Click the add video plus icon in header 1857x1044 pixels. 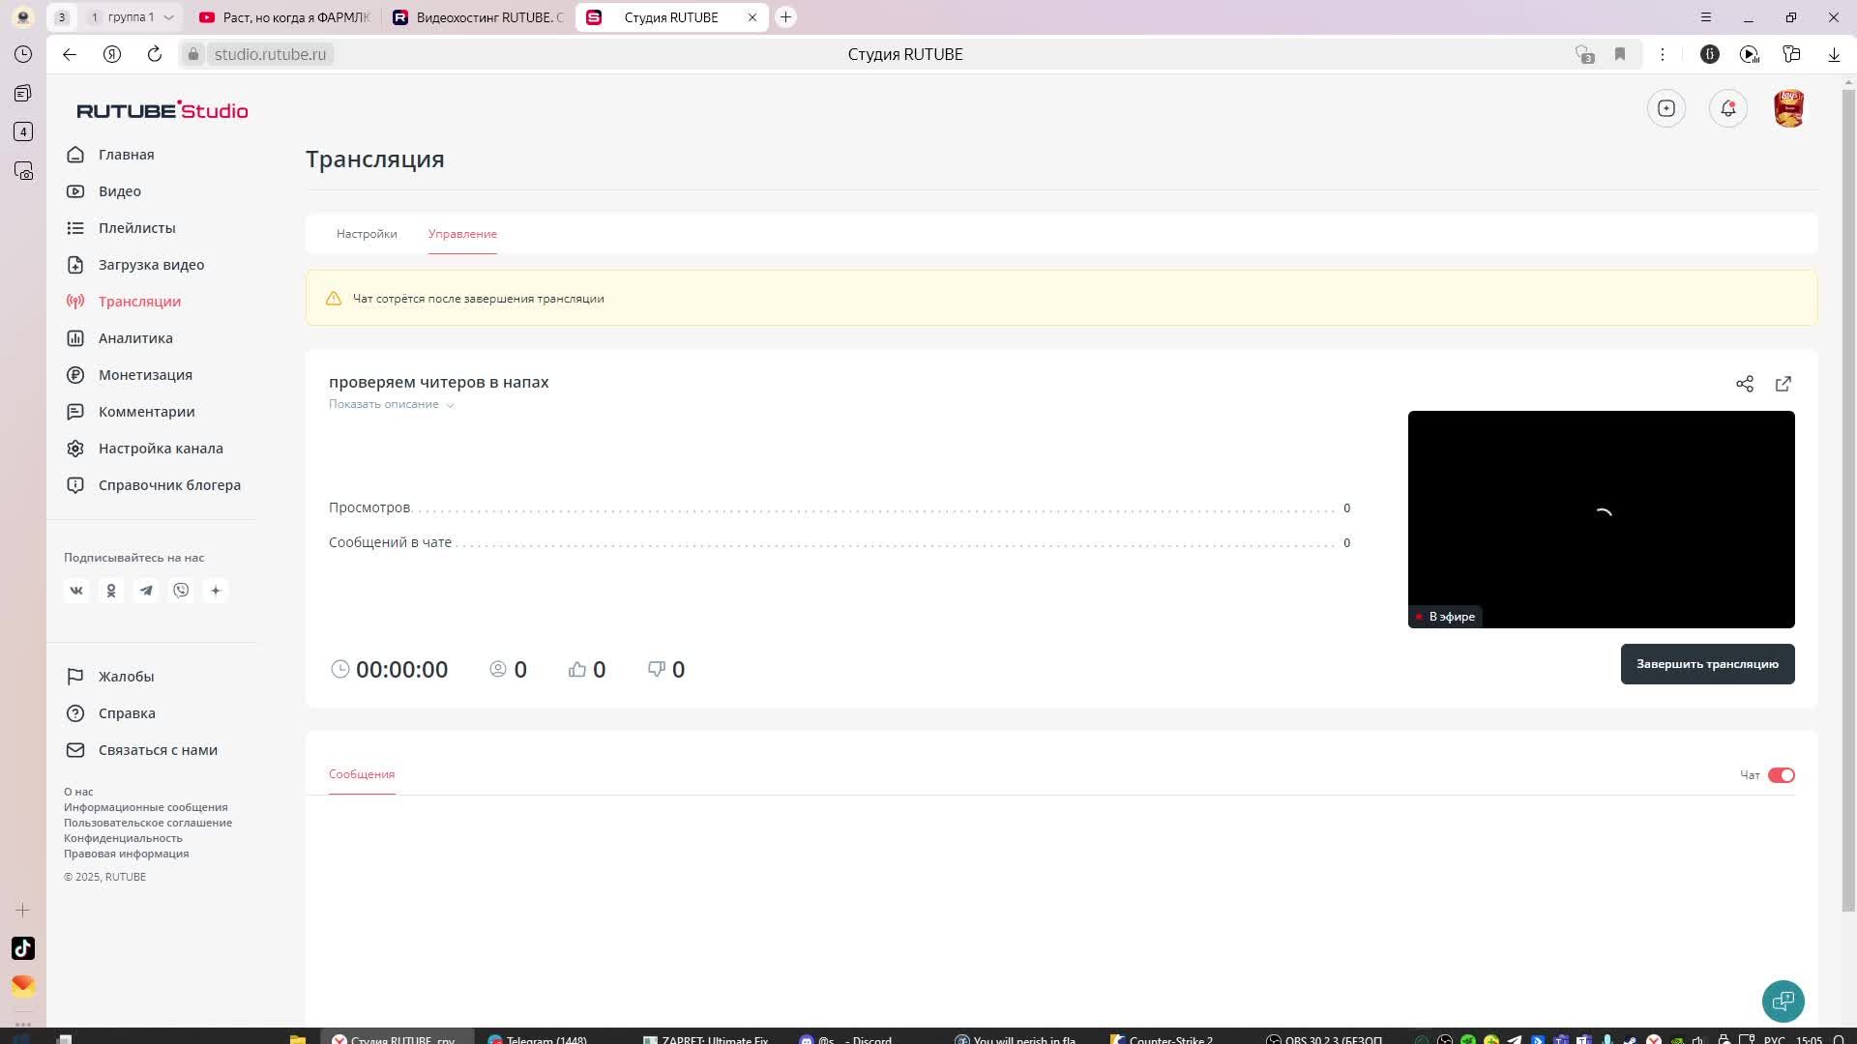[x=1665, y=108]
